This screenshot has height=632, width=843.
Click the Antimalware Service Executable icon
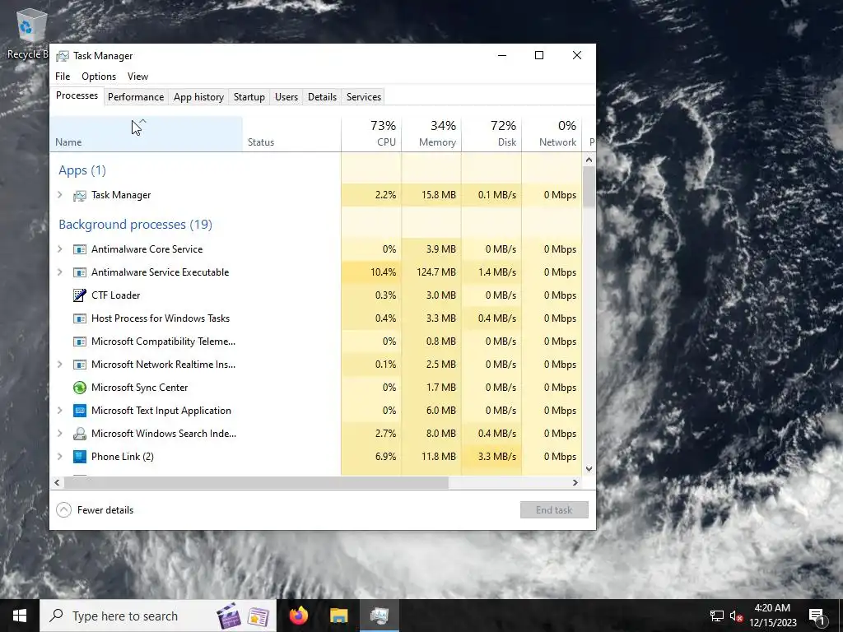point(80,272)
